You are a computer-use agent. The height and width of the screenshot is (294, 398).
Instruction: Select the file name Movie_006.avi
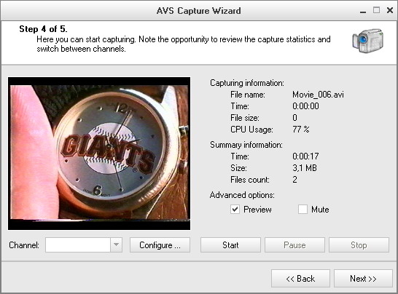click(x=318, y=95)
